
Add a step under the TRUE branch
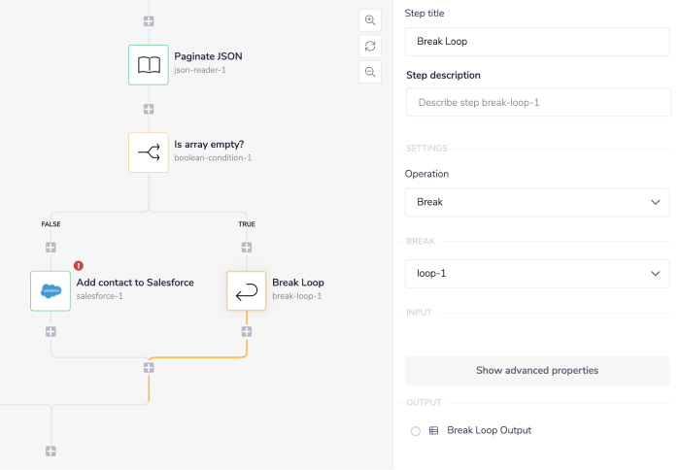247,248
